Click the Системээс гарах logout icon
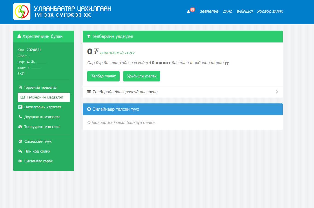314x208 pixels. 20,161
